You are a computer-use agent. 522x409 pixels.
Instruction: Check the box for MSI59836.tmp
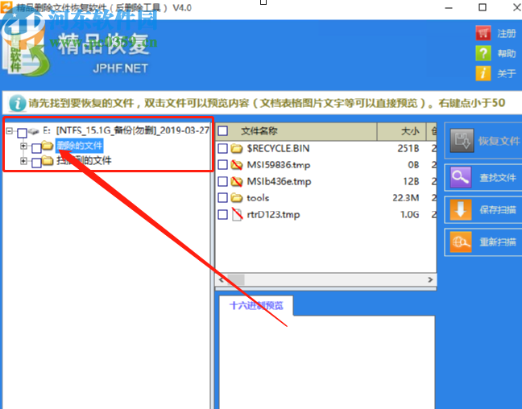[222, 165]
